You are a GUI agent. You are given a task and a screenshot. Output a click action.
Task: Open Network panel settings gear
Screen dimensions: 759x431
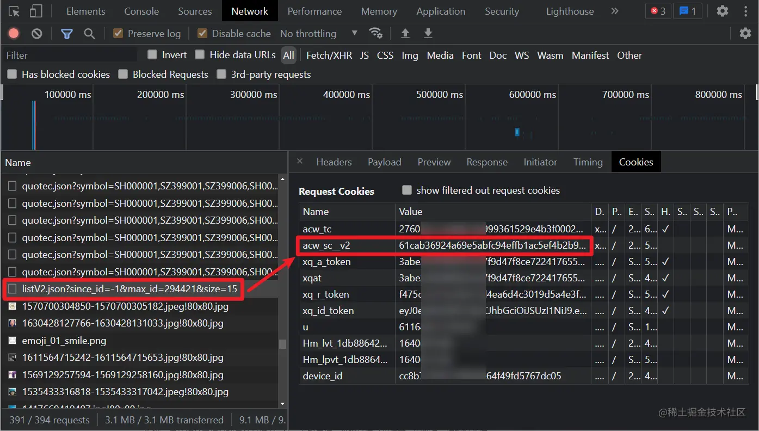tap(745, 34)
